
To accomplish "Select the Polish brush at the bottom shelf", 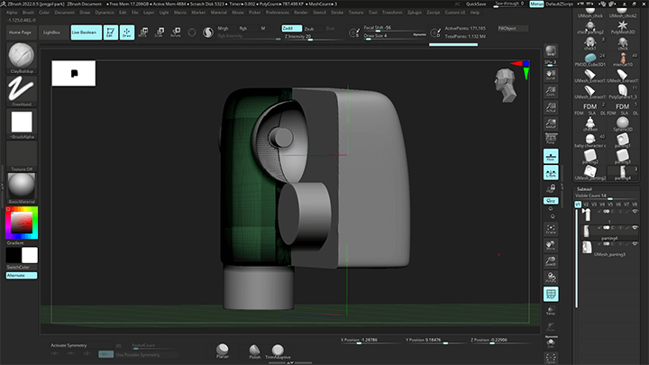I will [254, 351].
